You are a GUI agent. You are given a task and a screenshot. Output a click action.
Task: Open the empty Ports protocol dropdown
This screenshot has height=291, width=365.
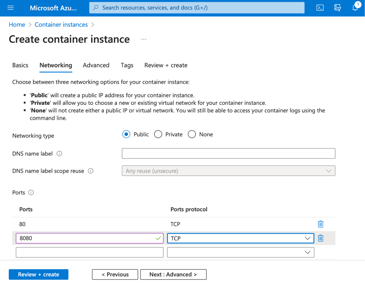(307, 252)
